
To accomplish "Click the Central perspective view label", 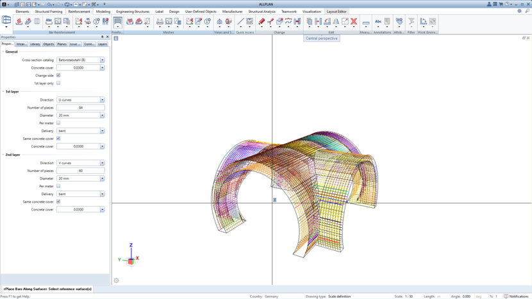I will click(x=321, y=38).
